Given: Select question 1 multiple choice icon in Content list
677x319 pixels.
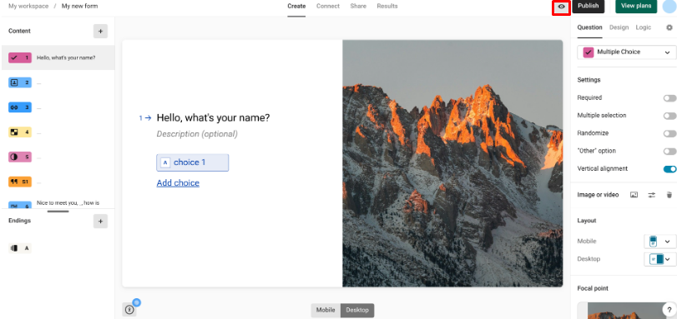Looking at the screenshot, I should (20, 57).
